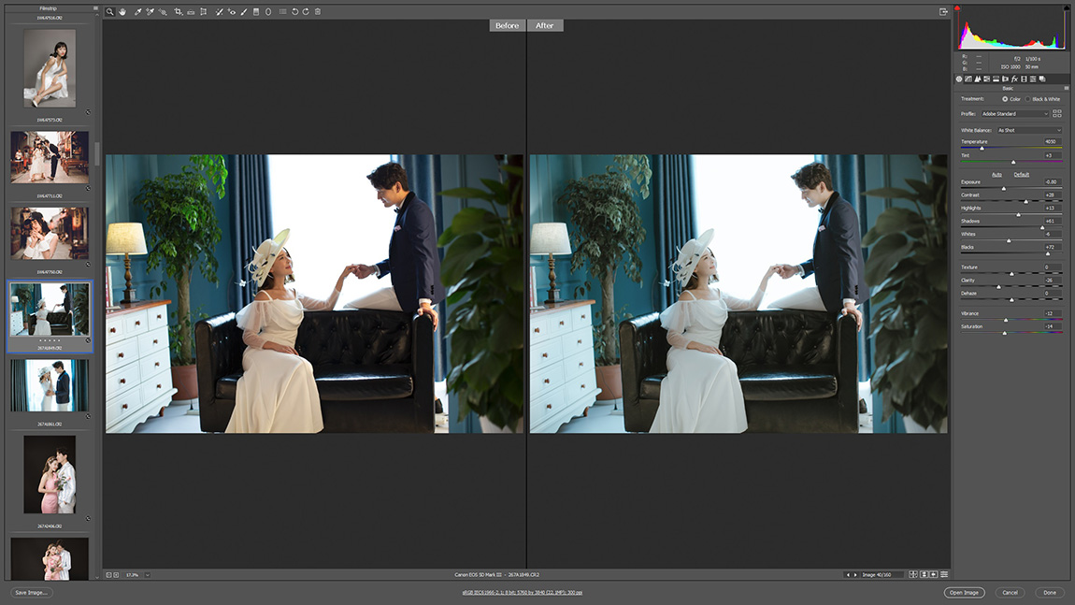
Task: Go to the previous image arrow
Action: 848,575
